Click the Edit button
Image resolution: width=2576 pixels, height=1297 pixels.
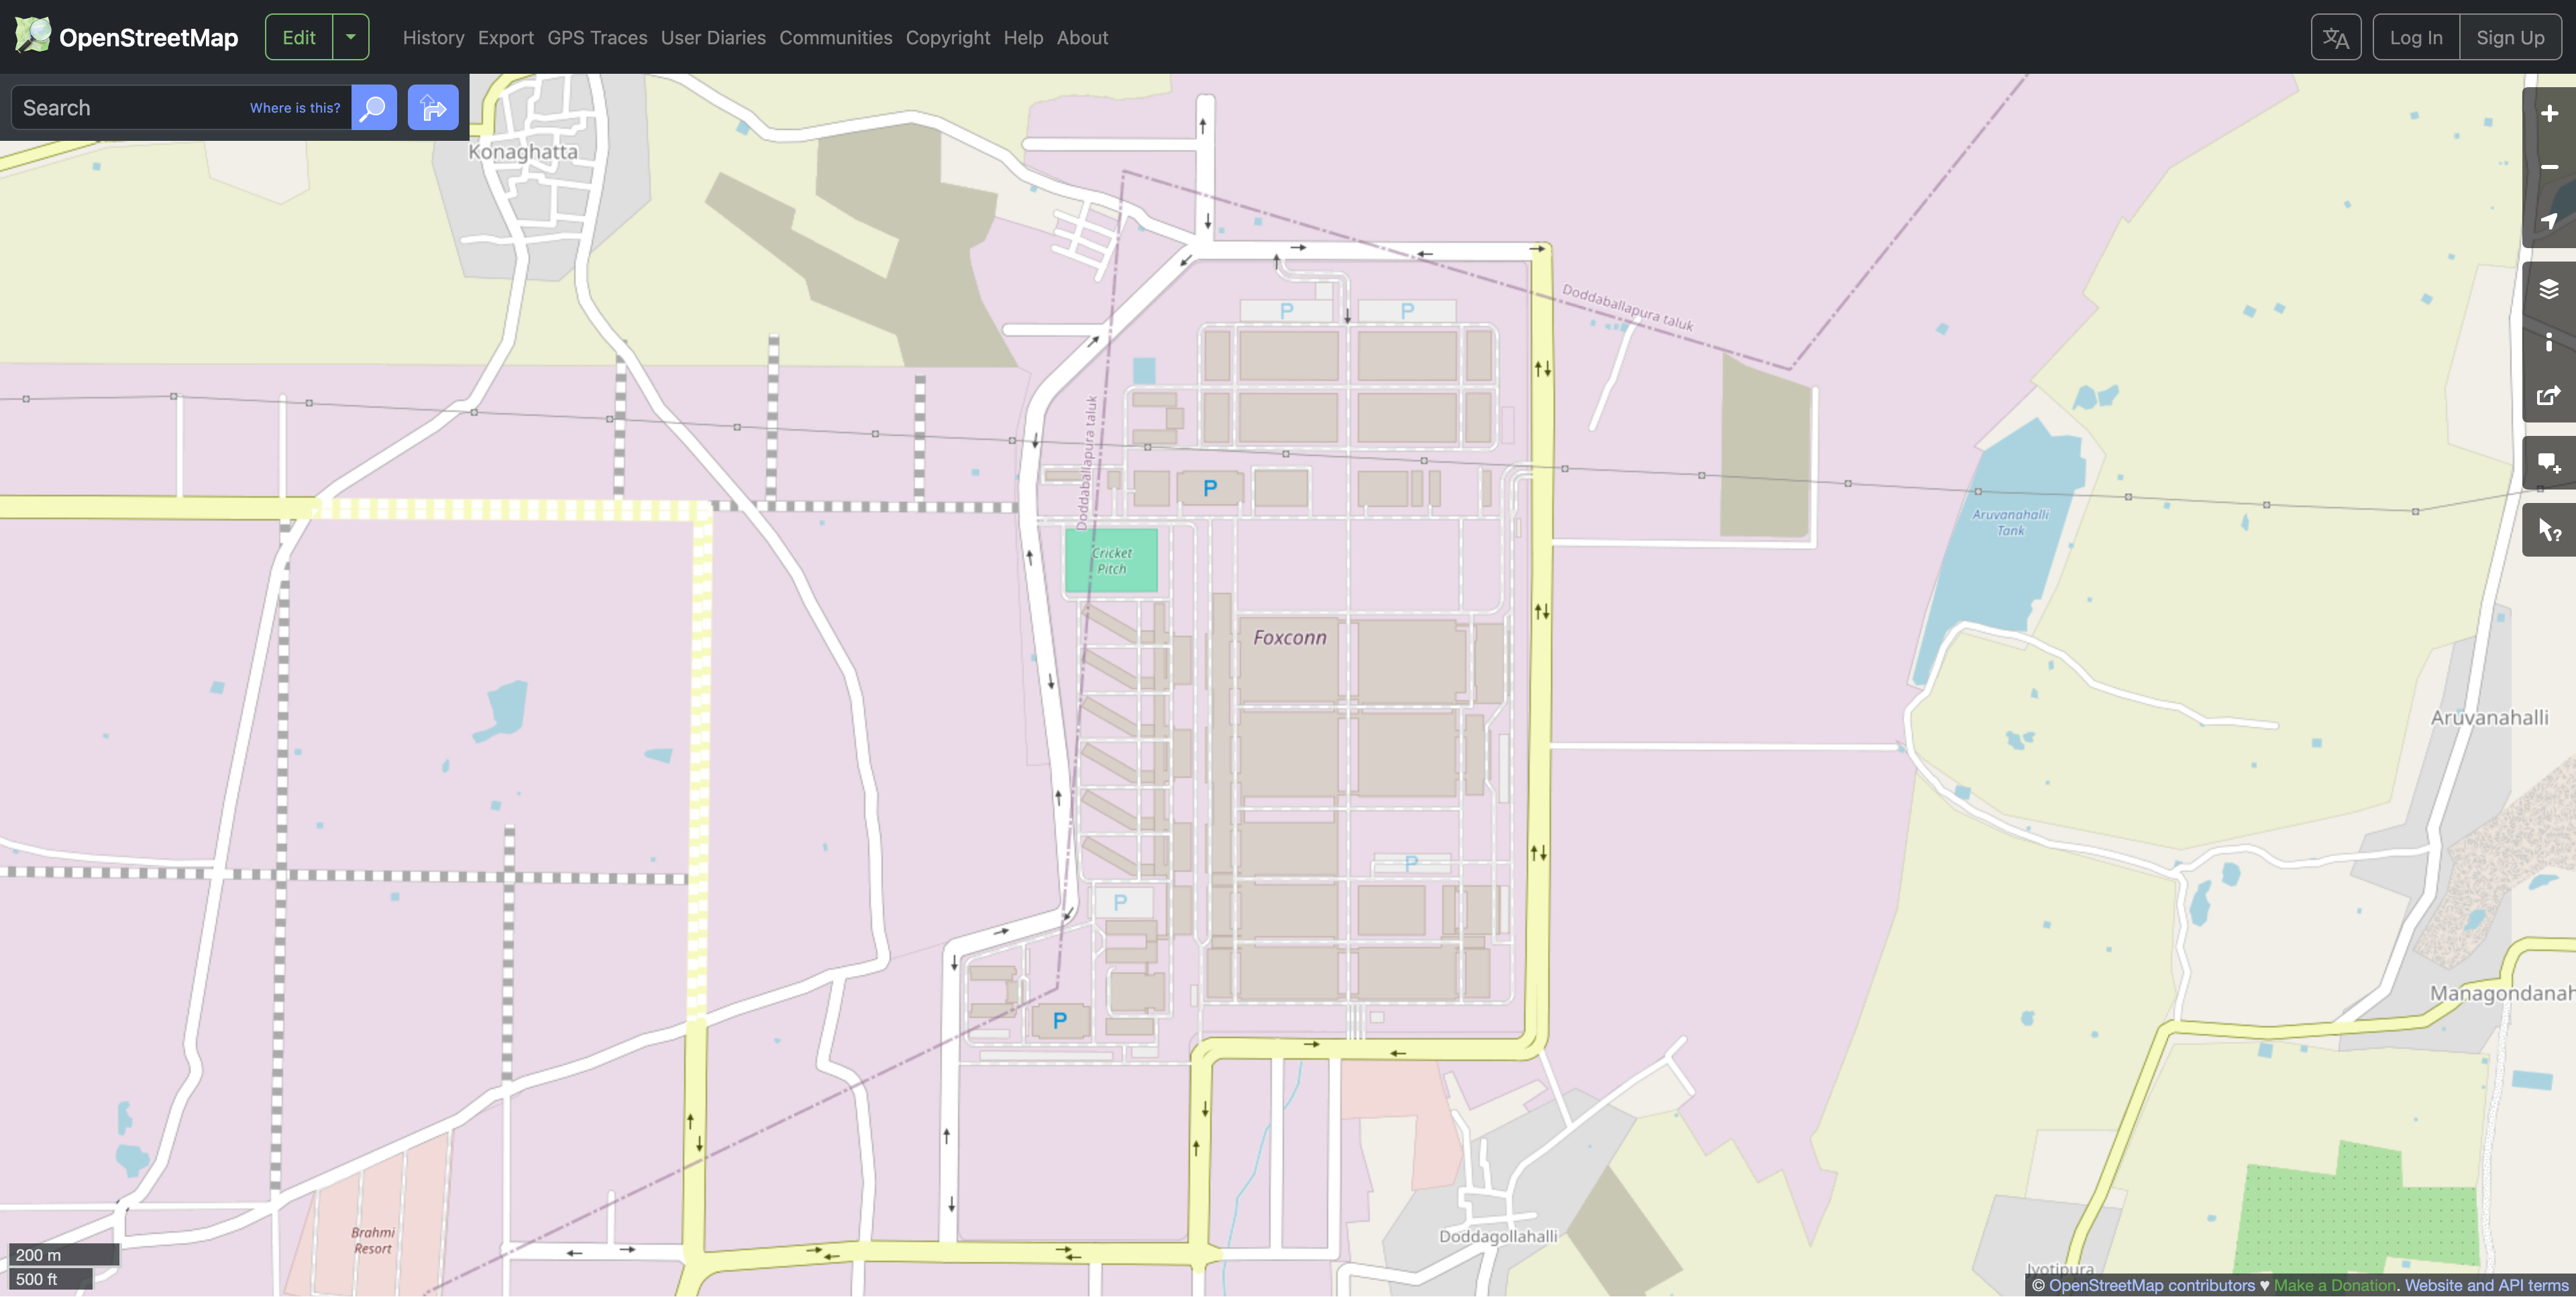[298, 37]
